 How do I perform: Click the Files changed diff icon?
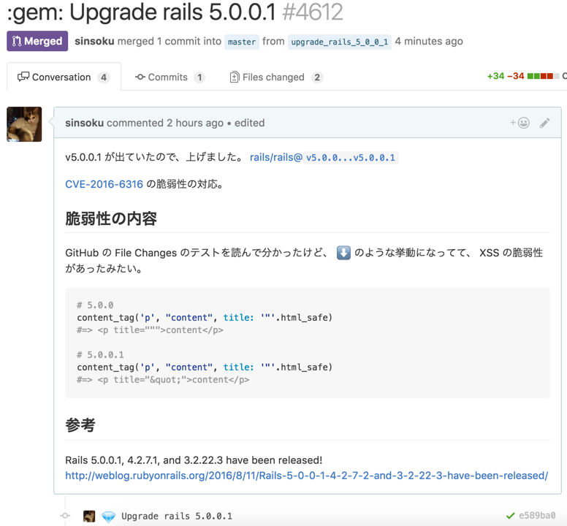point(235,77)
